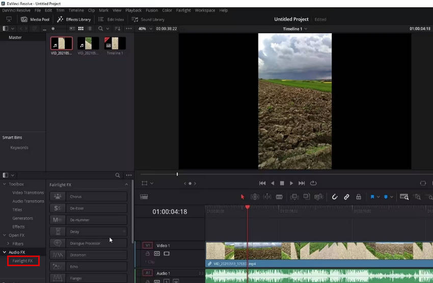Click the media pool search magnifier

pyautogui.click(x=100, y=29)
